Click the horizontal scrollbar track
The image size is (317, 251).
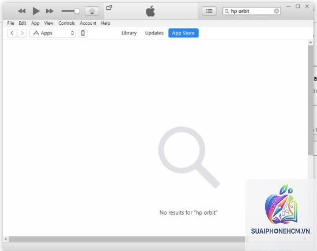pos(127,239)
